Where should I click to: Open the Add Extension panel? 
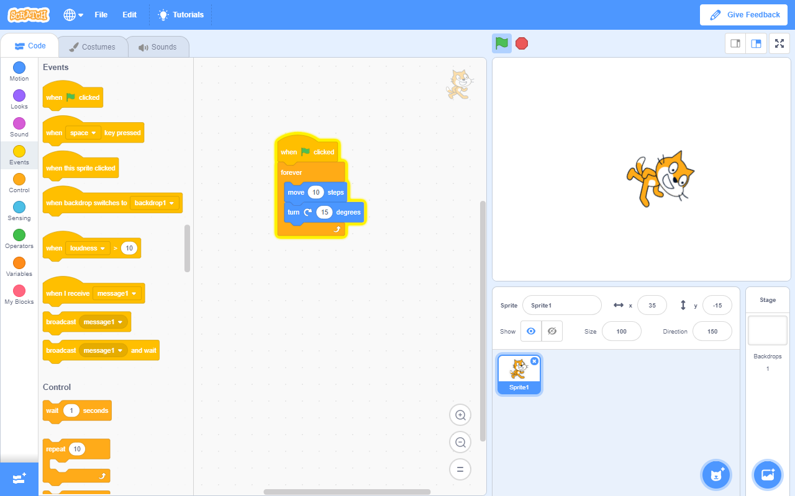19,479
